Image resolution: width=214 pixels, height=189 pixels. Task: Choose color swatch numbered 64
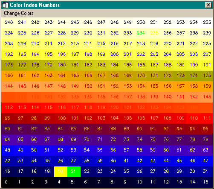pos(8,140)
